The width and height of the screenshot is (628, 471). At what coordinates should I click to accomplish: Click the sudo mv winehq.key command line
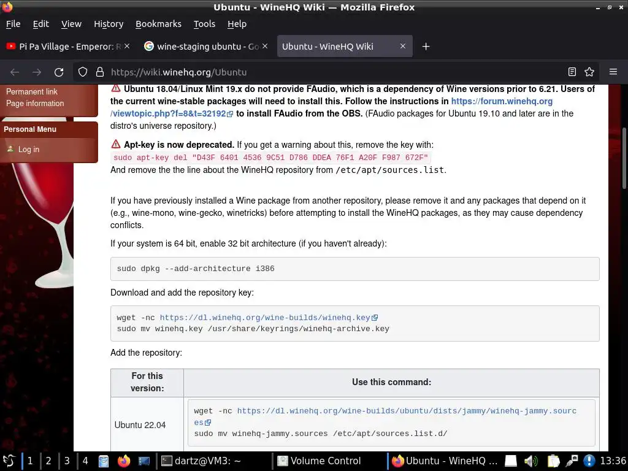[253, 329]
